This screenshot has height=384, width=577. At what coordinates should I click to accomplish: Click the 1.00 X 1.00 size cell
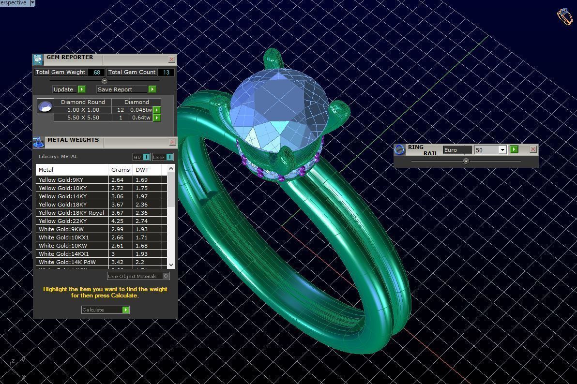tap(83, 110)
